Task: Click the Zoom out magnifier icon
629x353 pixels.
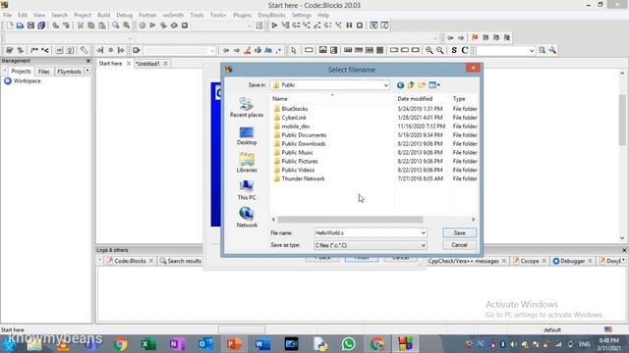Action: pyautogui.click(x=440, y=50)
